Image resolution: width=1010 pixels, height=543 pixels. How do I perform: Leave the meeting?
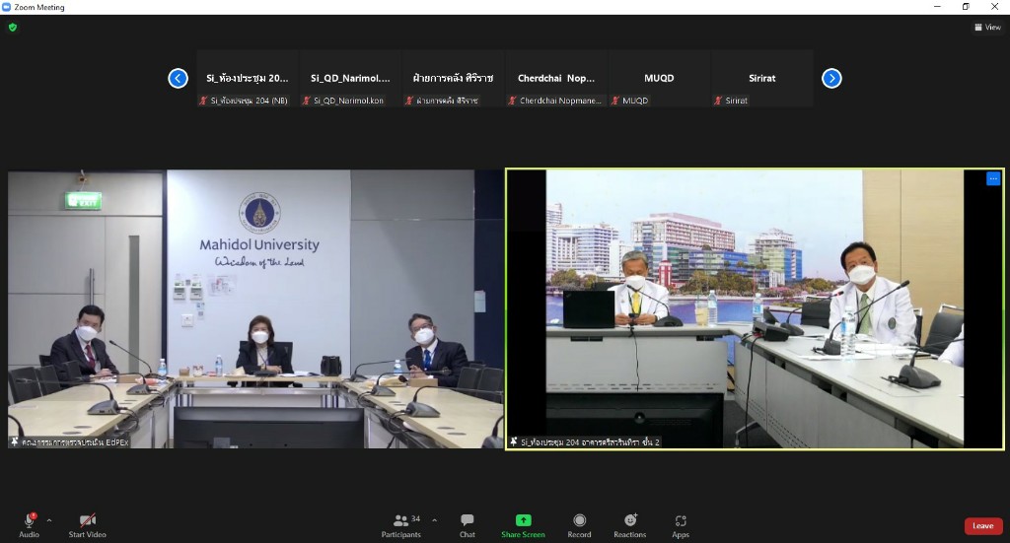tap(983, 525)
